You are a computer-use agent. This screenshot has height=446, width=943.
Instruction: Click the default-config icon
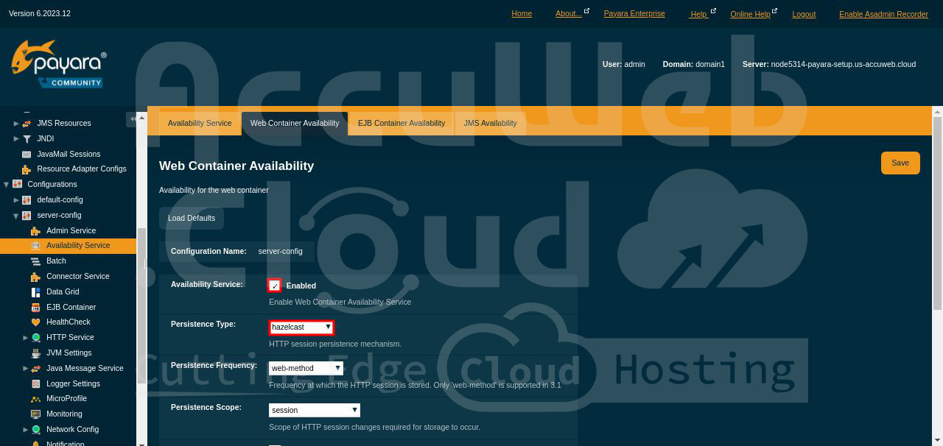point(27,199)
